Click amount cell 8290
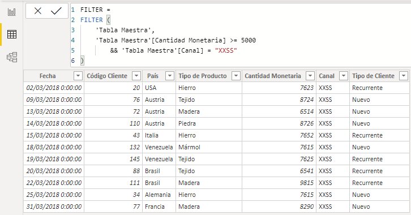Screen dimensions: 411x215 click(x=279, y=207)
